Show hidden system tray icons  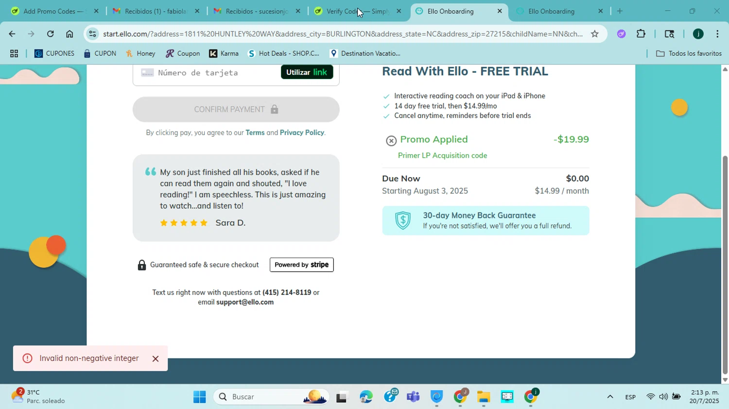pyautogui.click(x=610, y=397)
